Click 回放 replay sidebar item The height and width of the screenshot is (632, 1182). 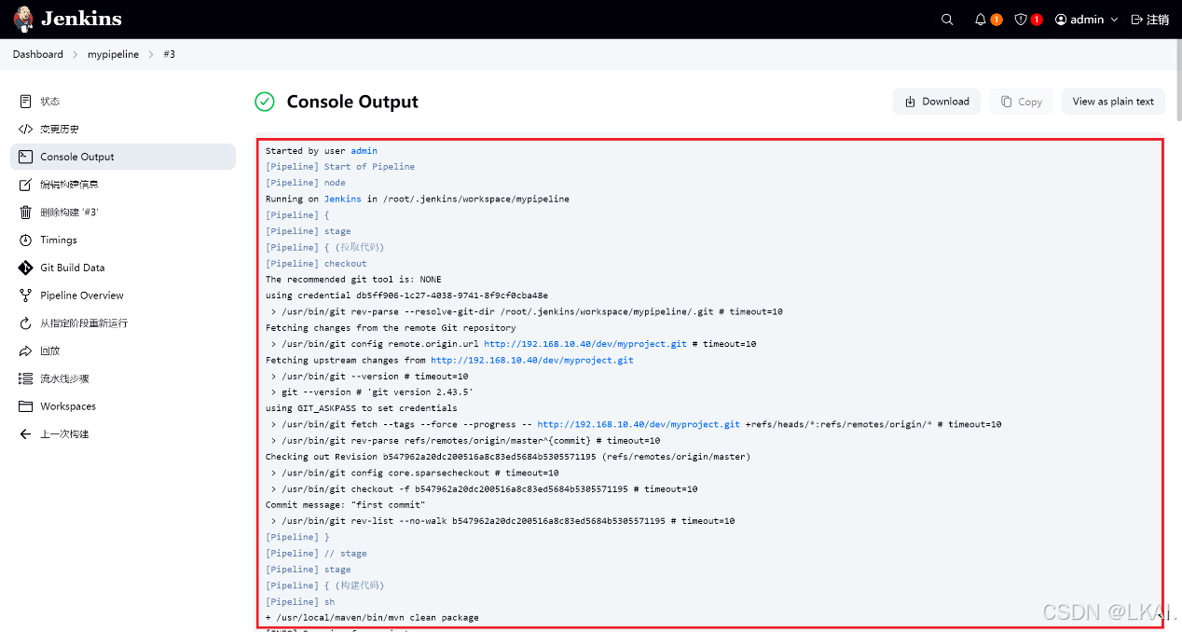click(x=123, y=350)
